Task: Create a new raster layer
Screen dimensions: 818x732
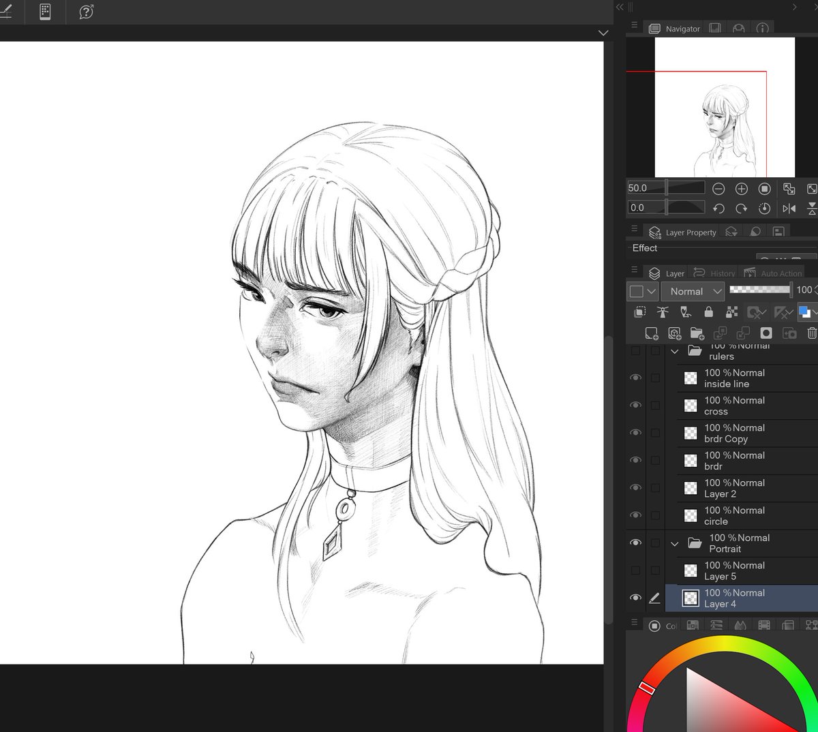Action: [652, 333]
